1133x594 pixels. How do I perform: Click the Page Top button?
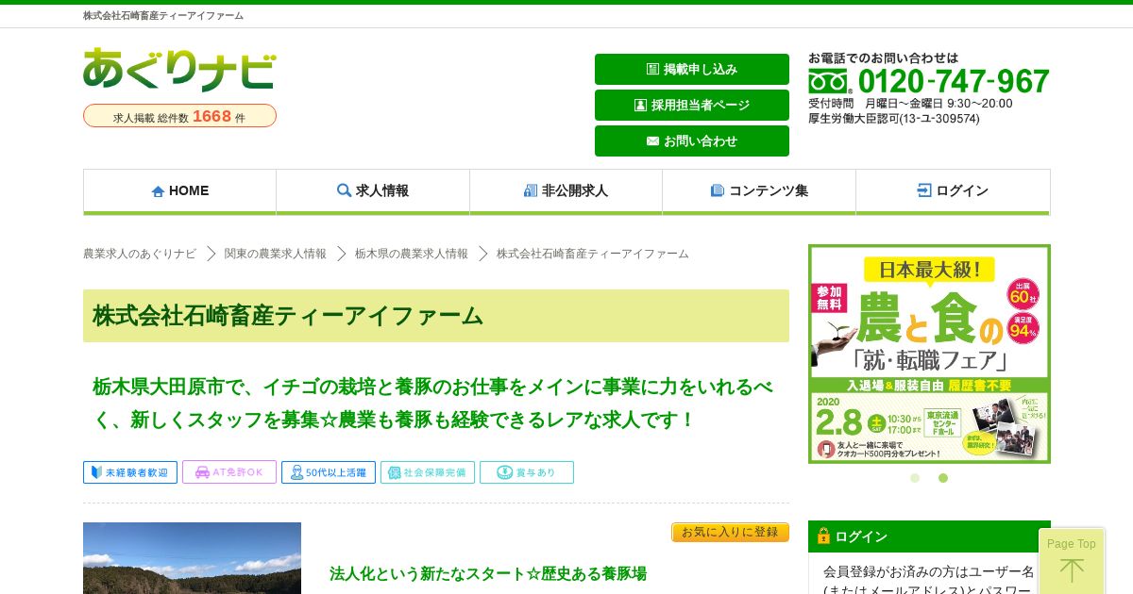[1072, 561]
